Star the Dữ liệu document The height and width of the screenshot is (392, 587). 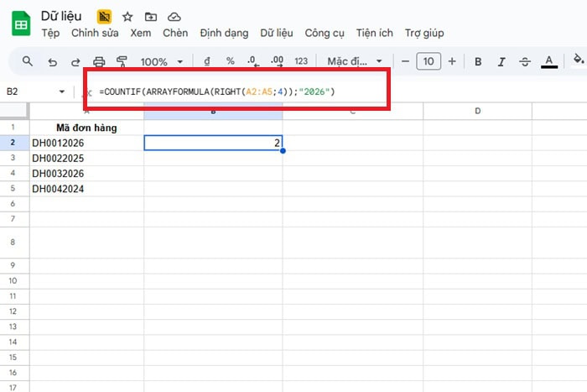(x=127, y=17)
